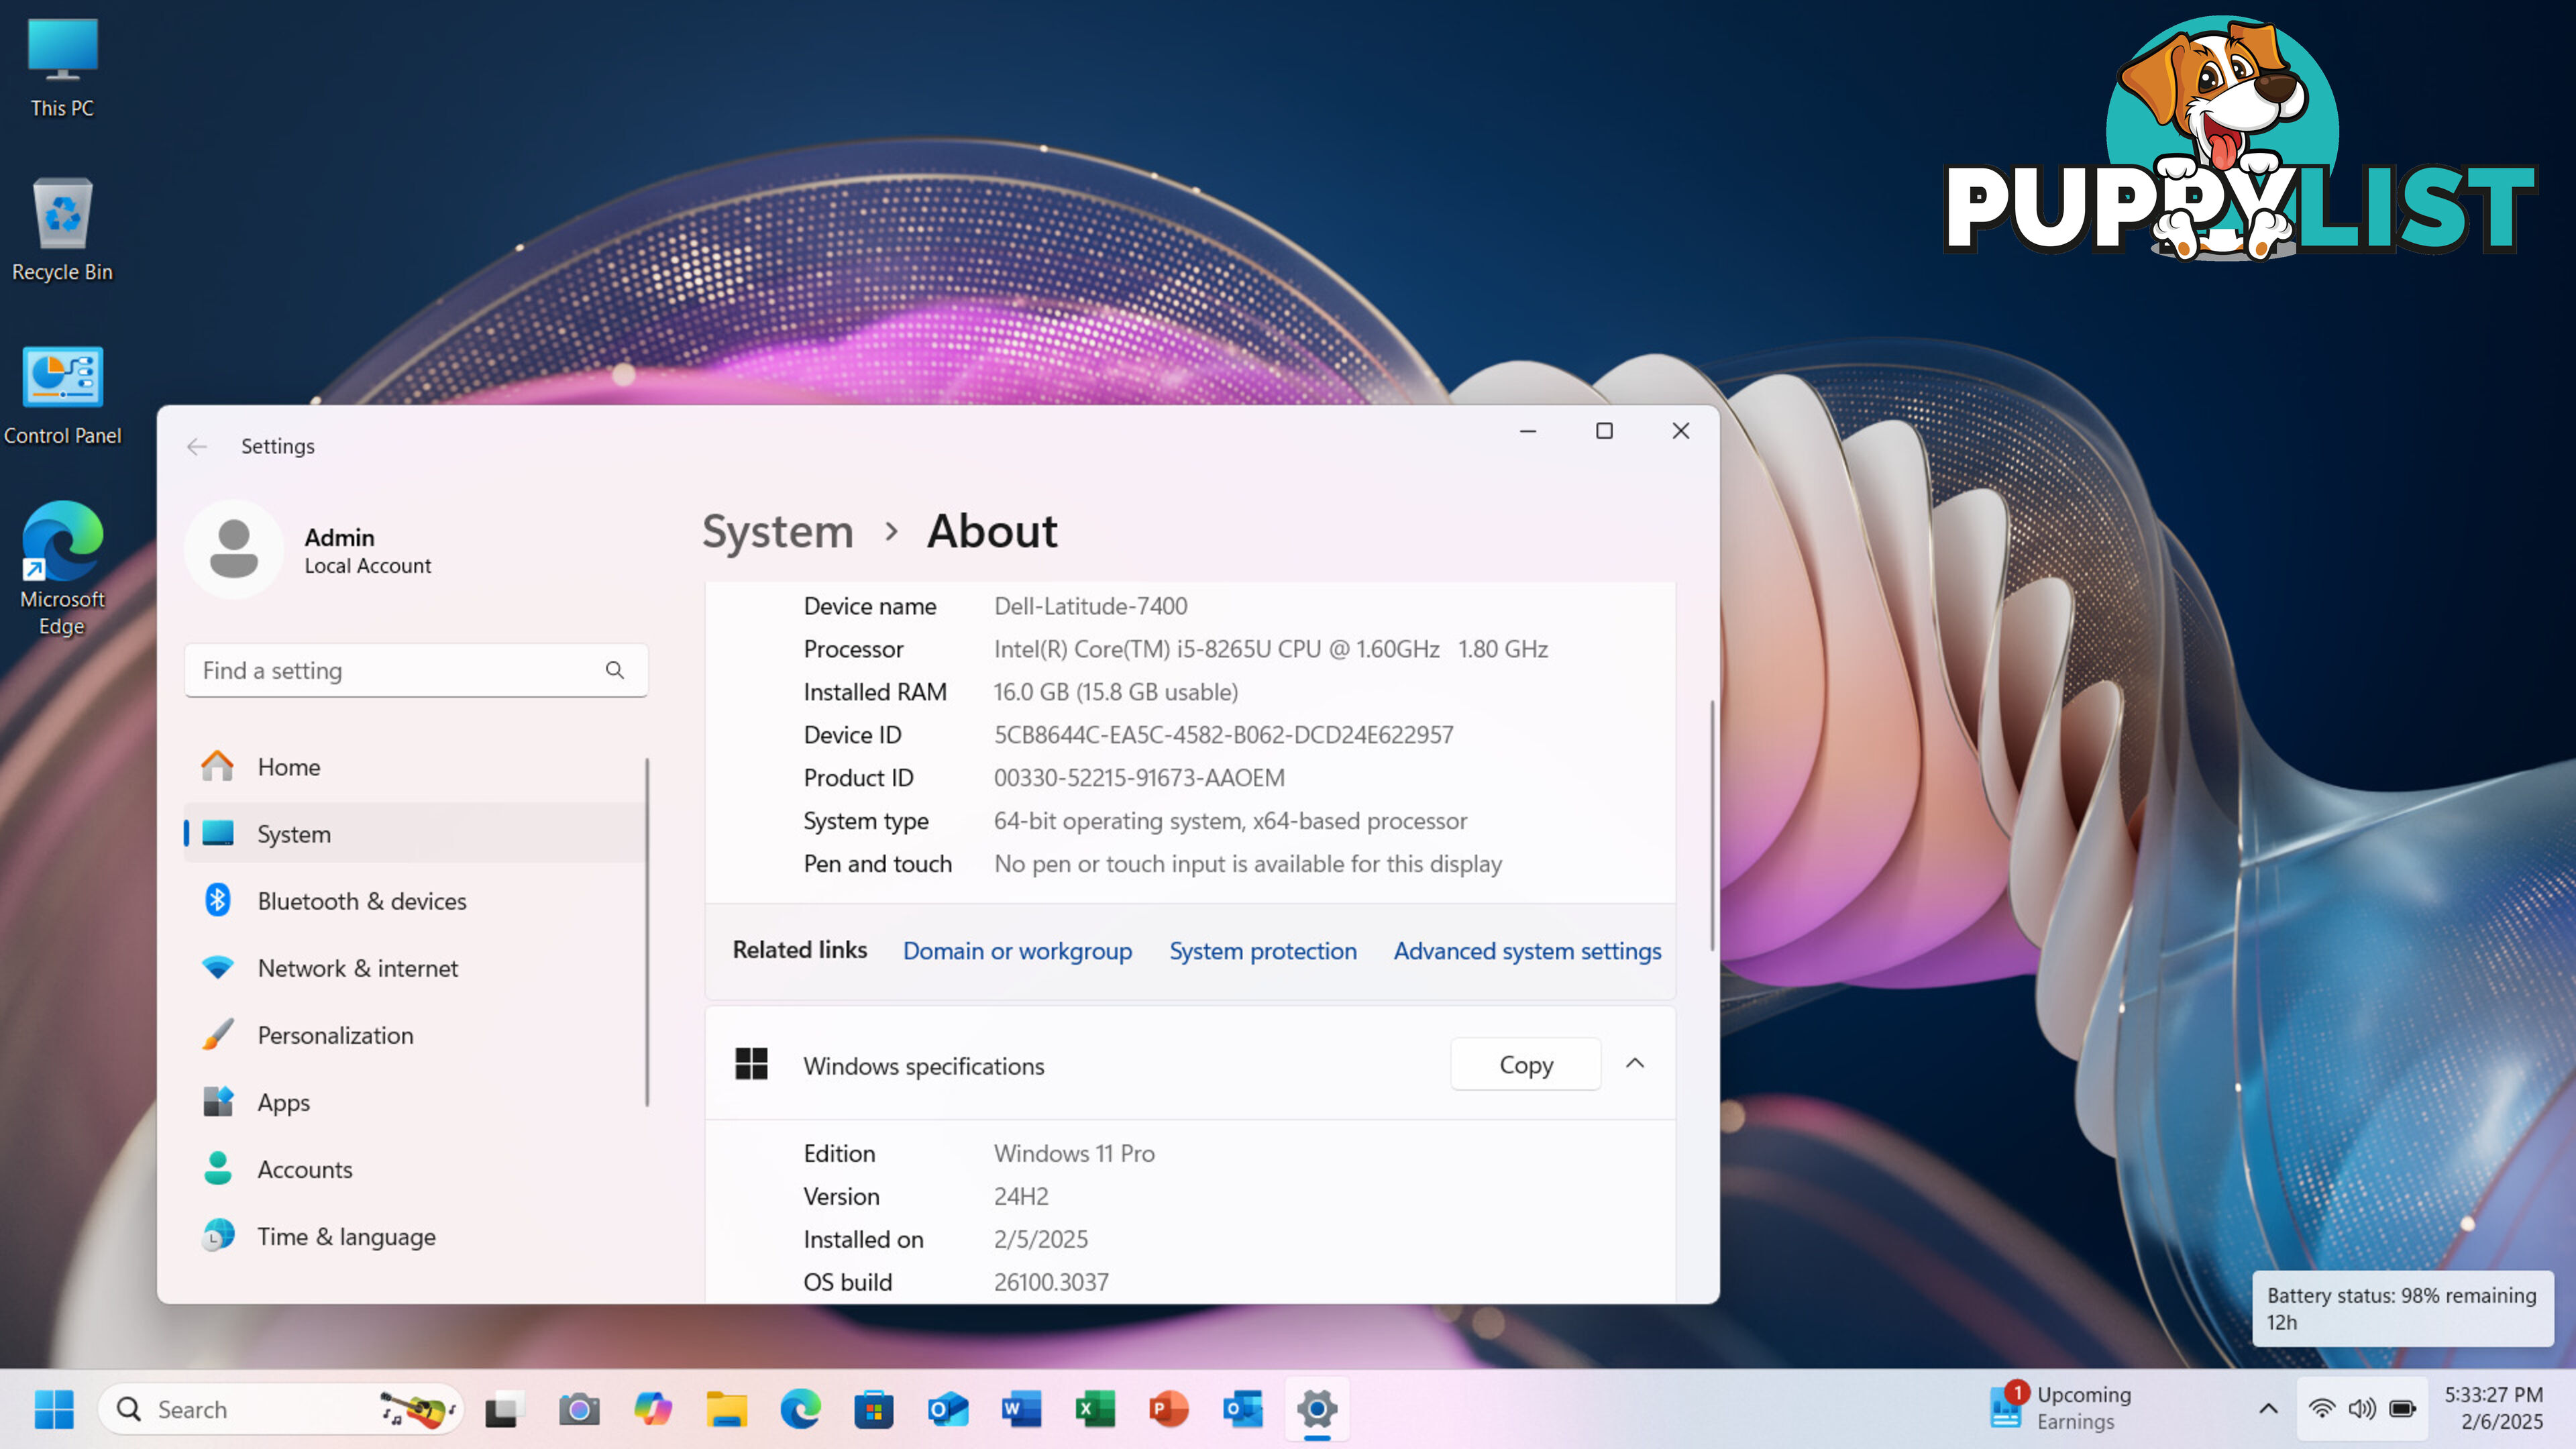Select edition value Windows 11 Pro

(x=1074, y=1153)
